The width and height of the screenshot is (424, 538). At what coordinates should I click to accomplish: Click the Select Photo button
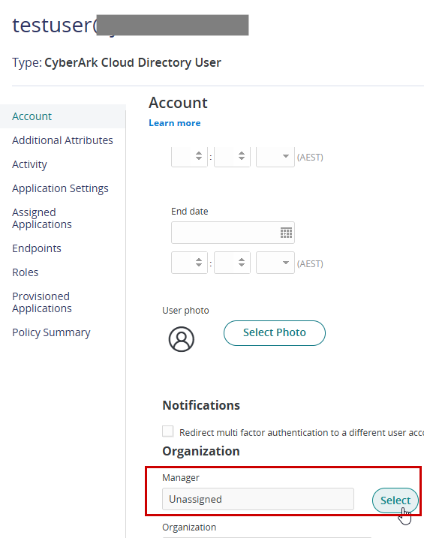click(275, 333)
